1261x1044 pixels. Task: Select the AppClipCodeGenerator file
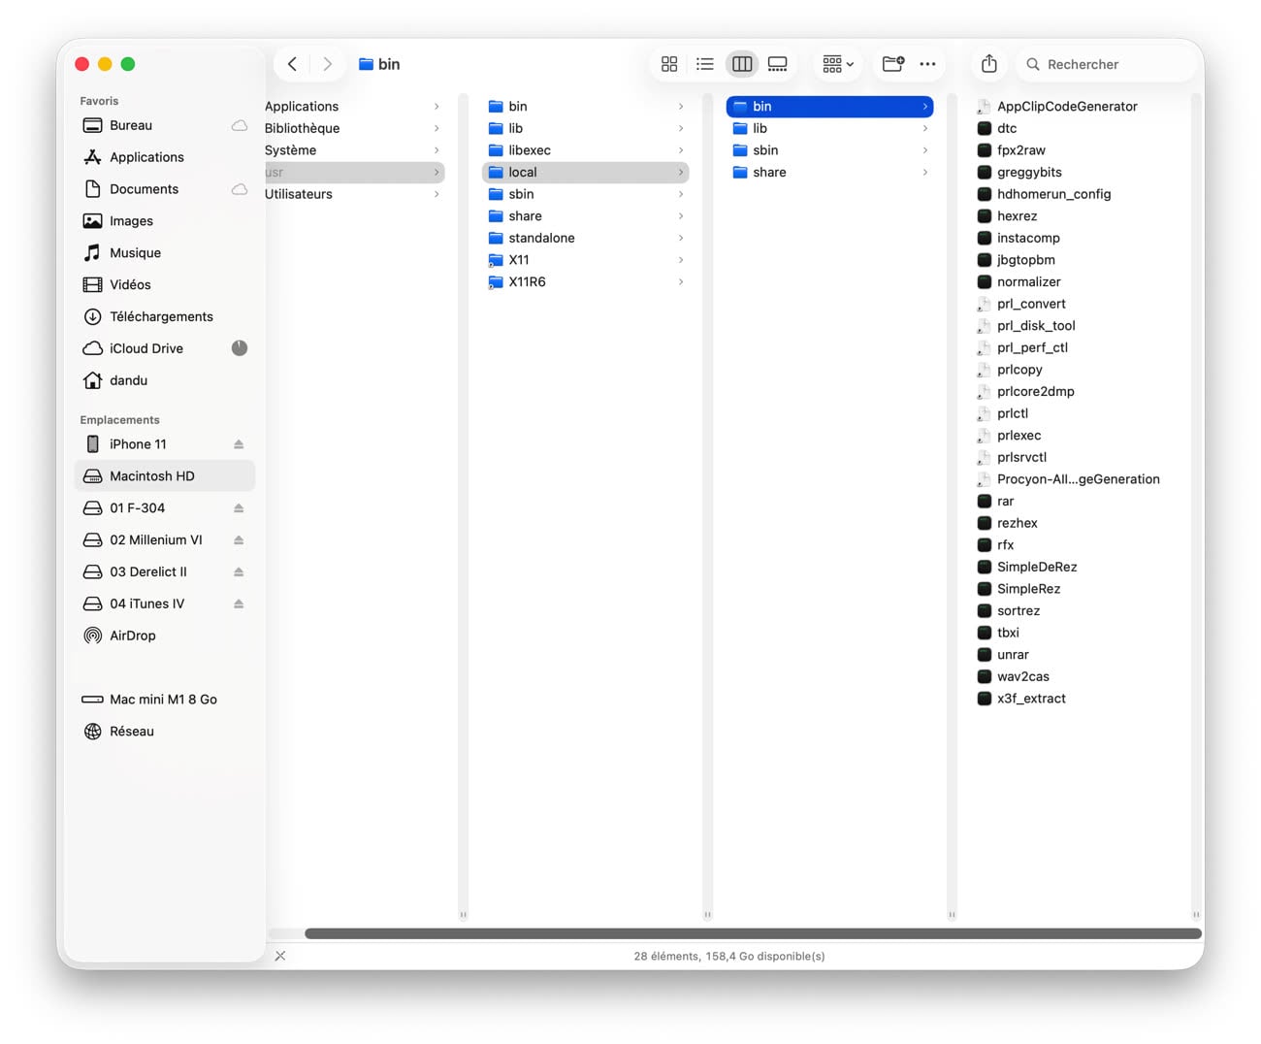pos(1067,107)
